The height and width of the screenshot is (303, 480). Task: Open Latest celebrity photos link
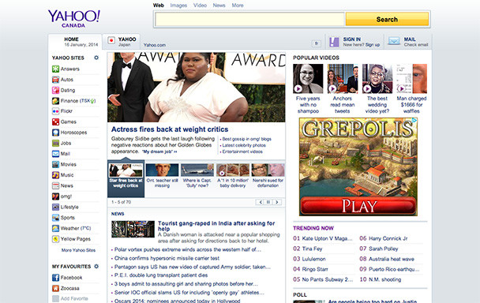(244, 145)
